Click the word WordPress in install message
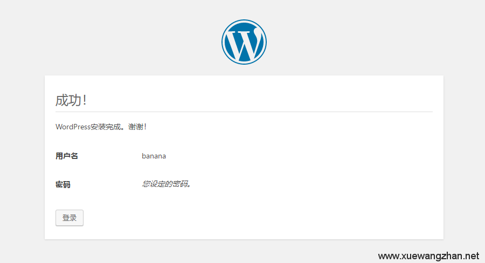This screenshot has width=485, height=263. (73, 127)
